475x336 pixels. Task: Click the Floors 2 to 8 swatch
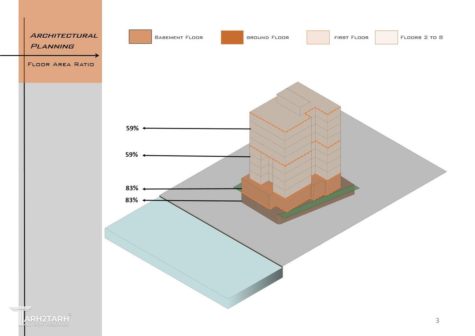(x=386, y=37)
